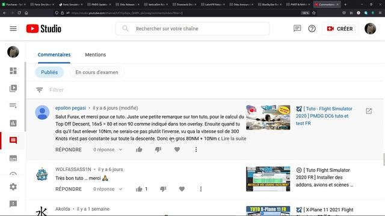Image resolution: width=385 pixels, height=216 pixels.
Task: Open the Analytics sidebar icon
Action: click(13, 123)
